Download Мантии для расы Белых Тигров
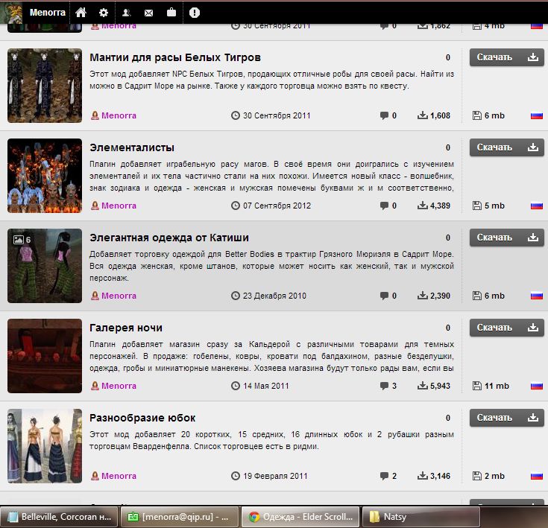This screenshot has width=548, height=528. (506, 57)
